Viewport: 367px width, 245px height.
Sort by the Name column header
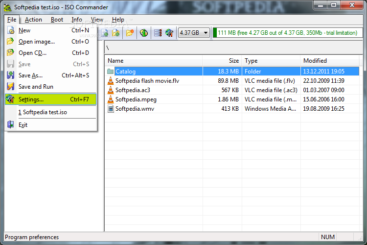coord(154,61)
